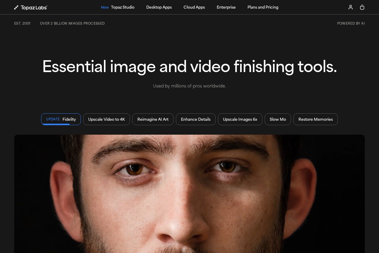This screenshot has width=379, height=253.
Task: Click the headline Essential image and video finishing tools
Action: [x=189, y=66]
